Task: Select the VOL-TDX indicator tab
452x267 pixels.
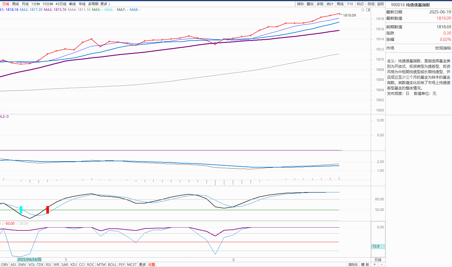Action: (x=36, y=265)
